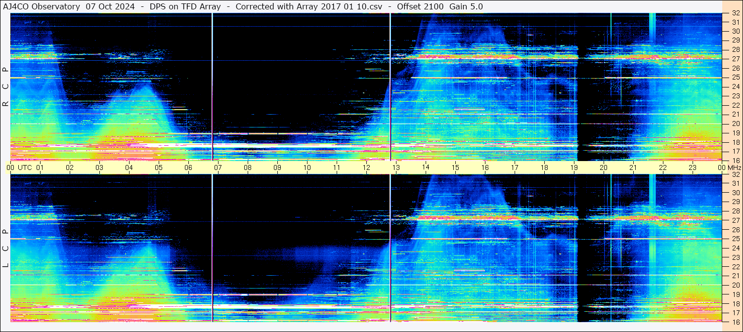Click the 06 hour mark on UTC axis

point(188,167)
